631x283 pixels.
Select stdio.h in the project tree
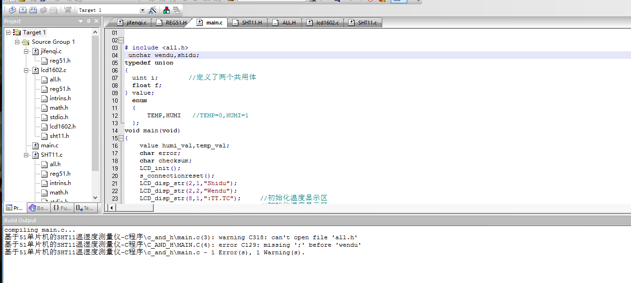(x=59, y=117)
